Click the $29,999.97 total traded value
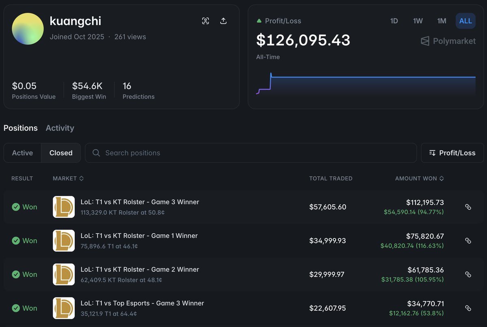Image resolution: width=487 pixels, height=327 pixels. [x=327, y=274]
